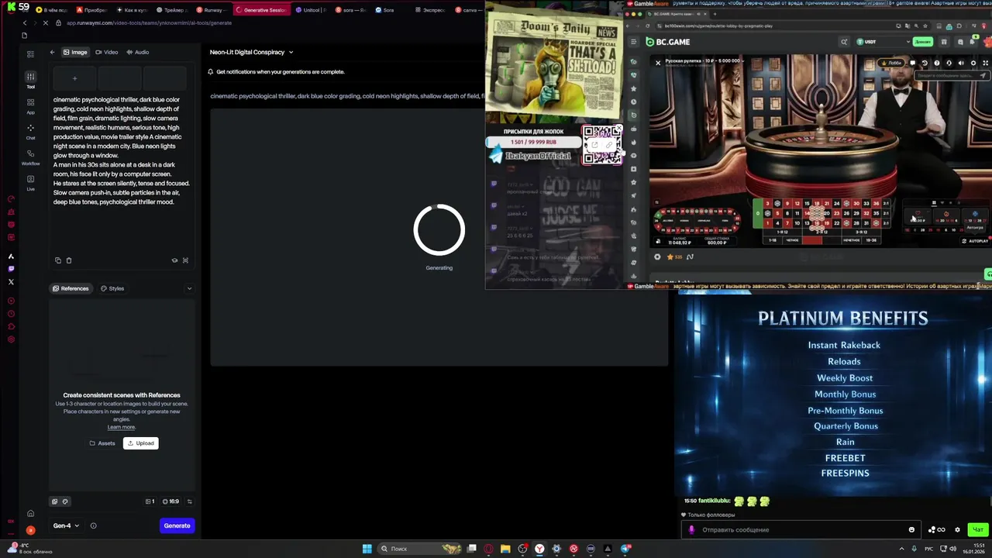This screenshot has width=992, height=558.
Task: Open X icon in Opera sidebar
Action: [x=11, y=281]
